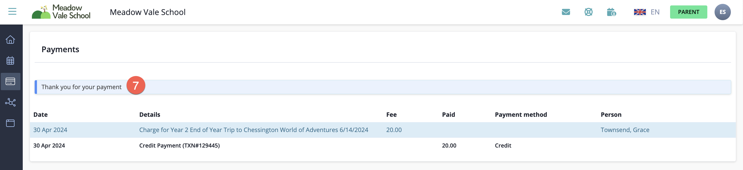Select the Payments card sidebar icon
This screenshot has width=743, height=170.
click(x=10, y=82)
